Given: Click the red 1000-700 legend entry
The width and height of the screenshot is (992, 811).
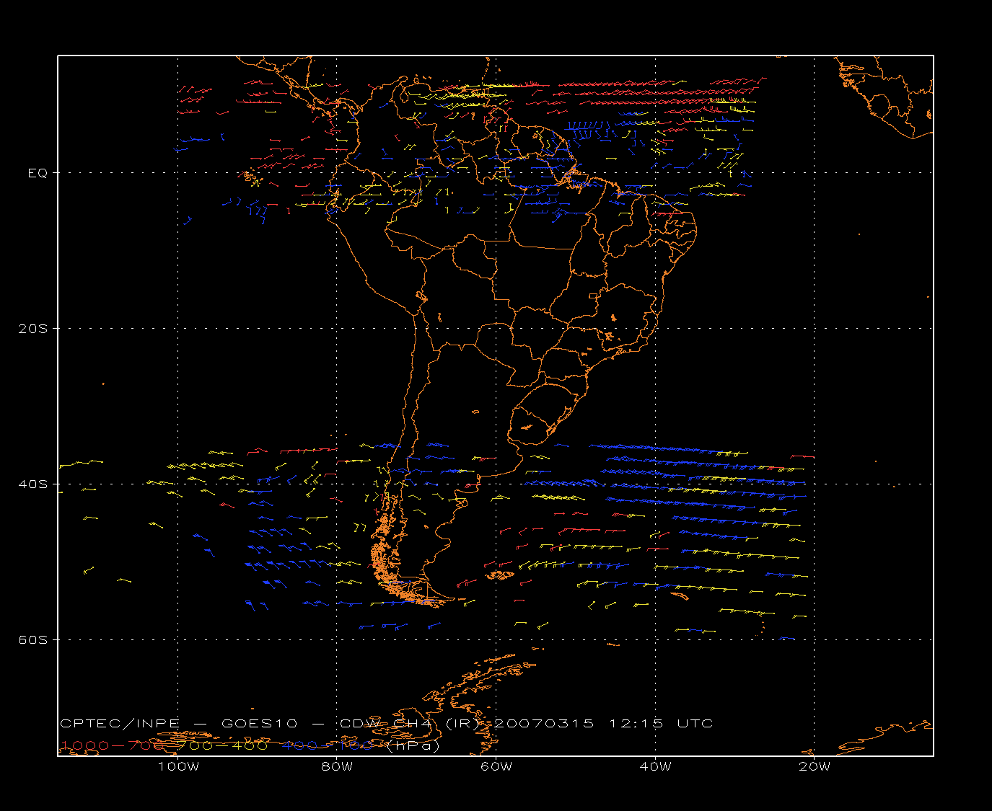Looking at the screenshot, I should (113, 745).
